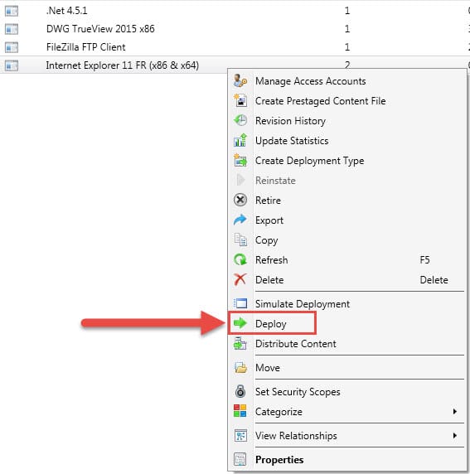Click the green Deploy arrow icon
Viewport: 470px width, 474px height.
[240, 323]
